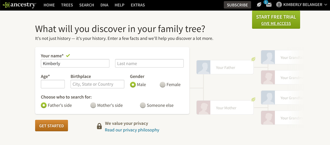Open the DNA menu in the navigation bar

click(x=104, y=5)
